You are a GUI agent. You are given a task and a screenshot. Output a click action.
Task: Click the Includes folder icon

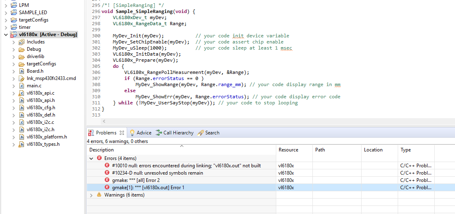click(x=21, y=42)
